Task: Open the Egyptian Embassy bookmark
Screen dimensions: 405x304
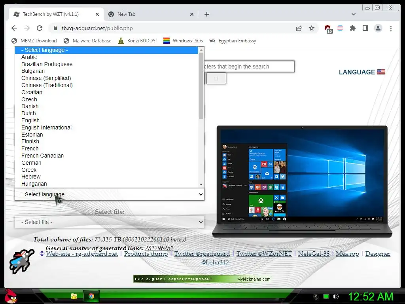Action: [x=233, y=41]
